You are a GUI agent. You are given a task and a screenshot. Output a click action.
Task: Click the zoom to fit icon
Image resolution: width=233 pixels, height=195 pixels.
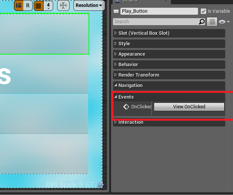coord(63,6)
